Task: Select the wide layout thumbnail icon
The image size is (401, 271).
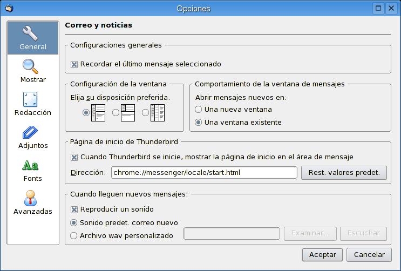Action: [128, 113]
